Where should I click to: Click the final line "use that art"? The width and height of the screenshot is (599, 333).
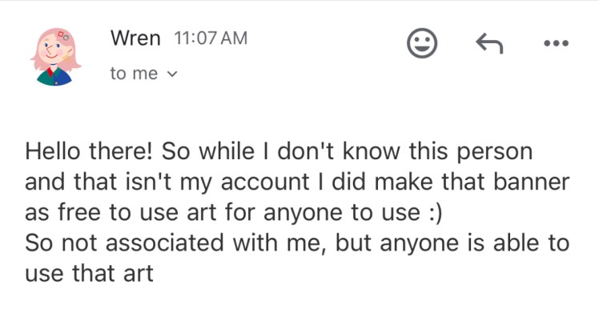click(88, 274)
